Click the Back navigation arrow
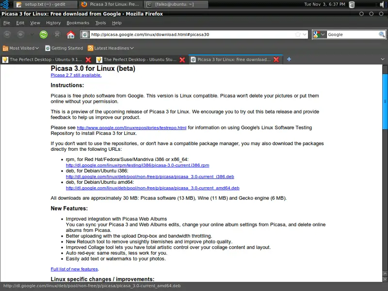388x291 pixels. (7, 34)
